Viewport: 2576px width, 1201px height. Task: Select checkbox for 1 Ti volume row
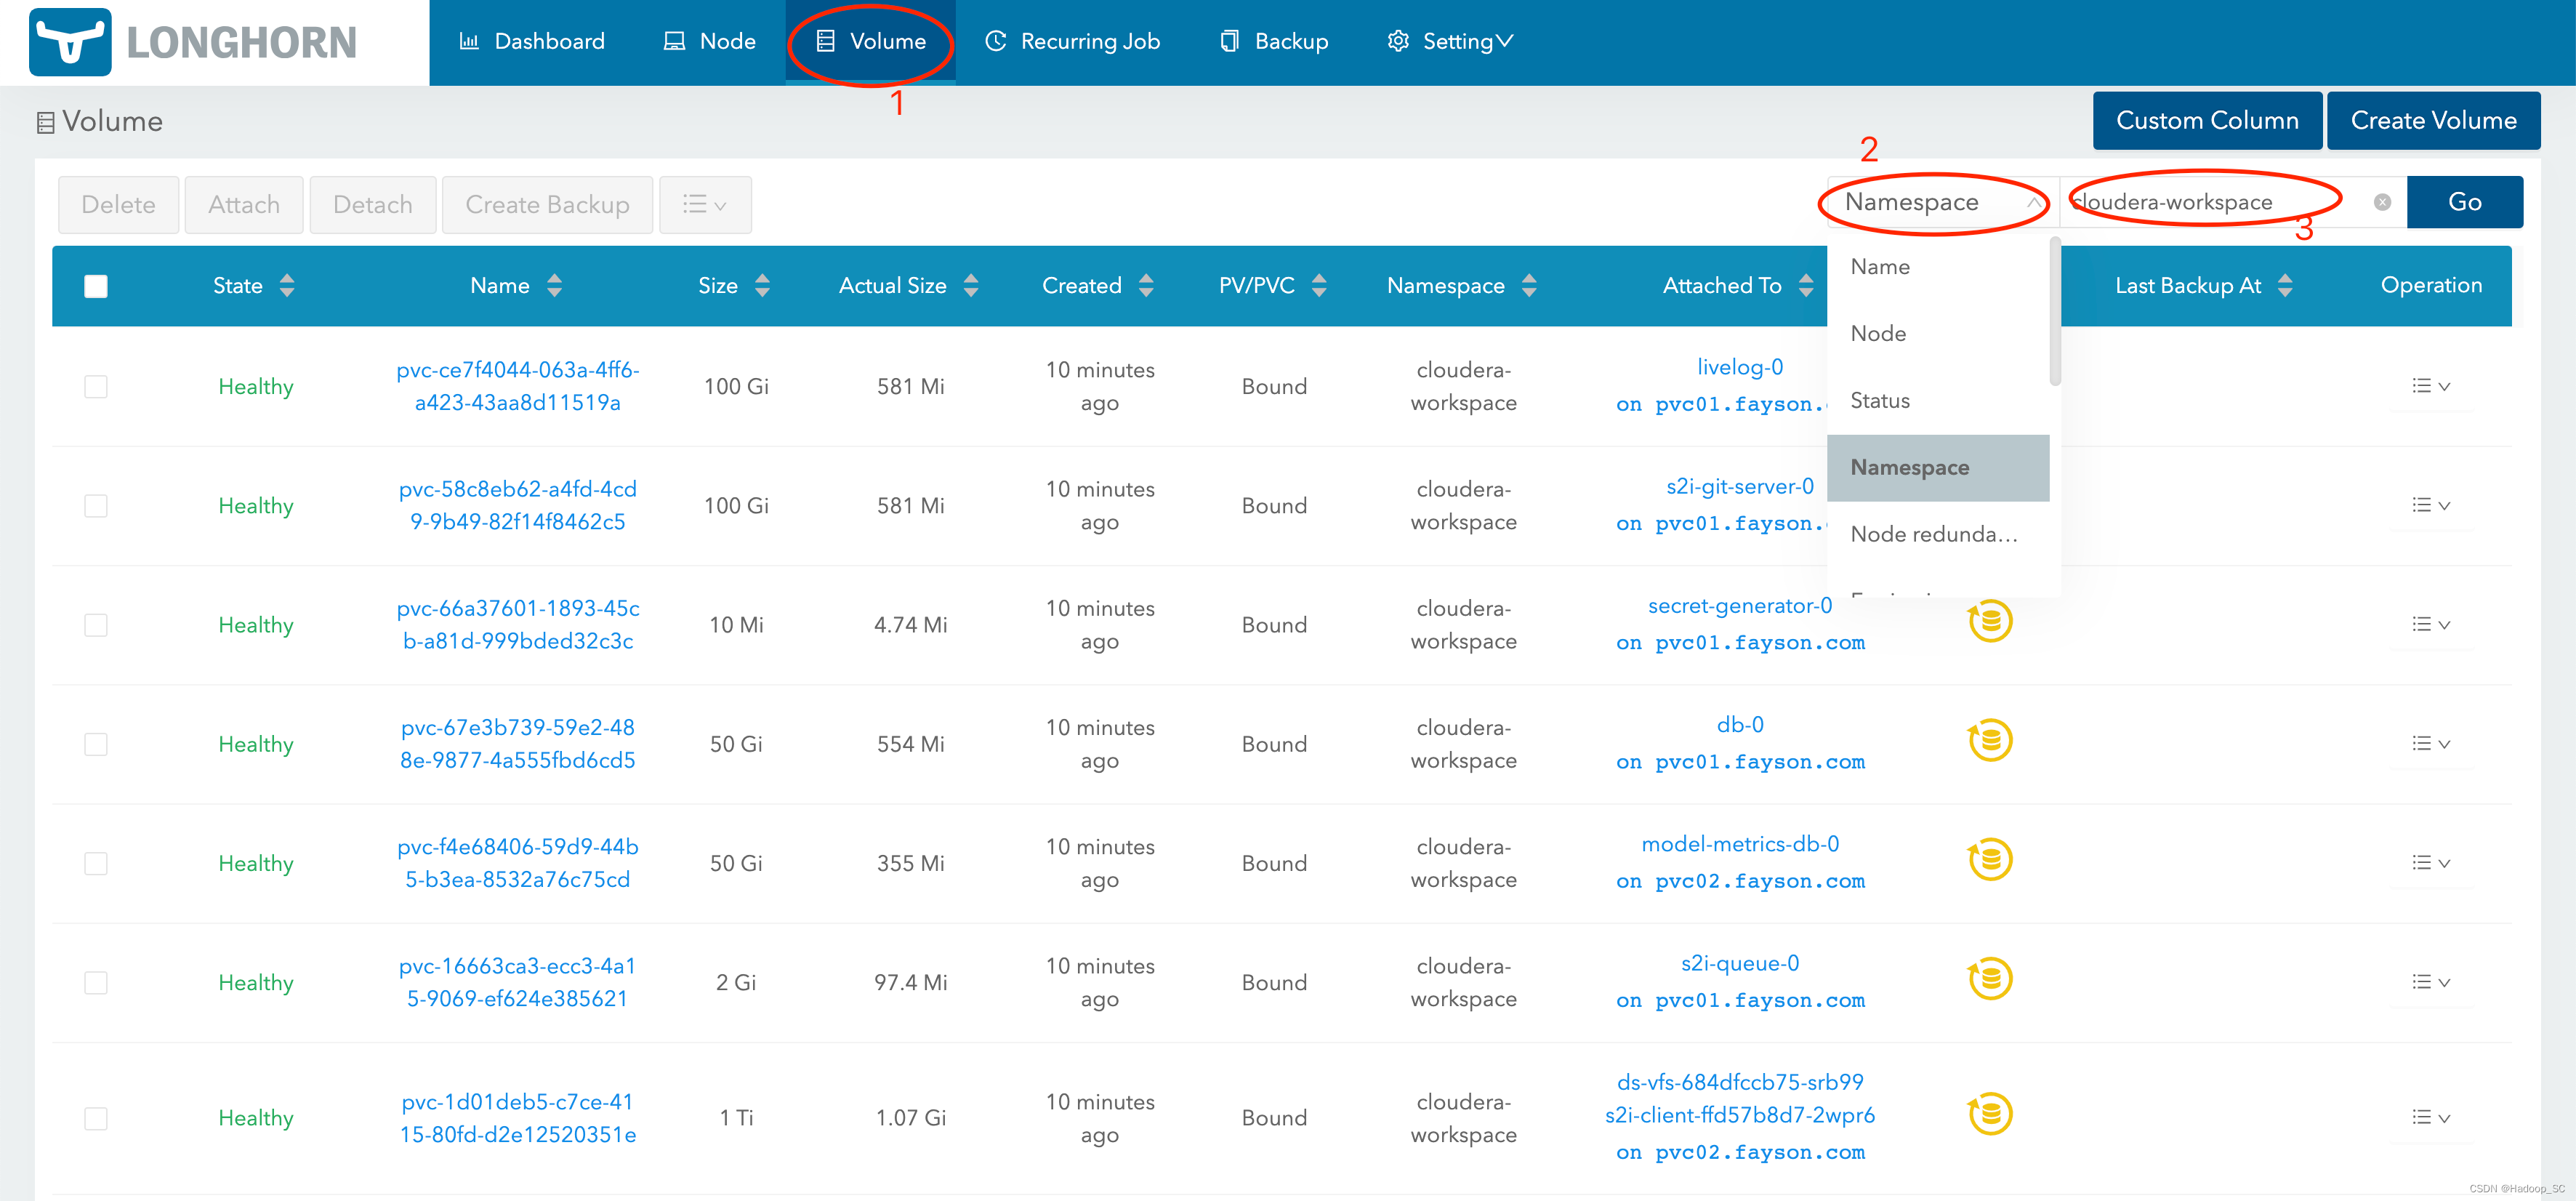click(96, 1118)
